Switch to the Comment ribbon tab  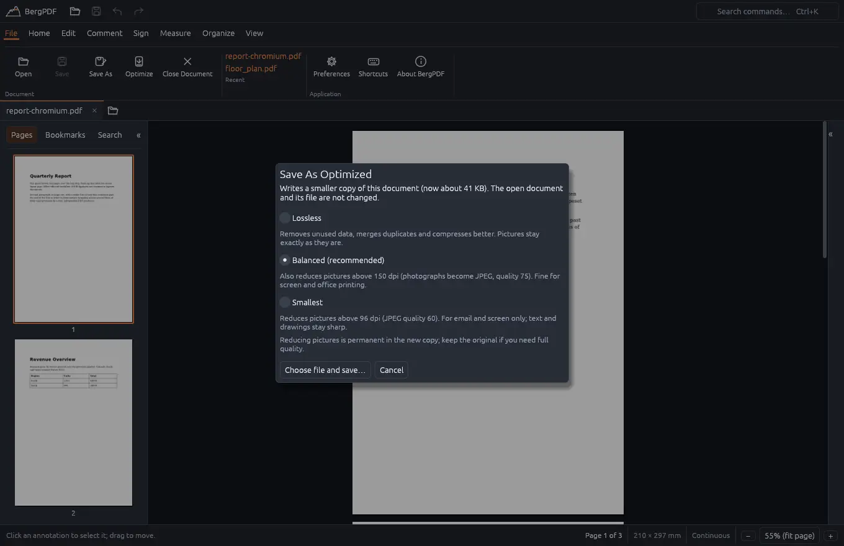click(x=104, y=33)
